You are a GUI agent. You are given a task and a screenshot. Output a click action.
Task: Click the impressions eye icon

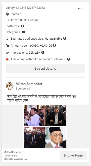coord(7,53)
